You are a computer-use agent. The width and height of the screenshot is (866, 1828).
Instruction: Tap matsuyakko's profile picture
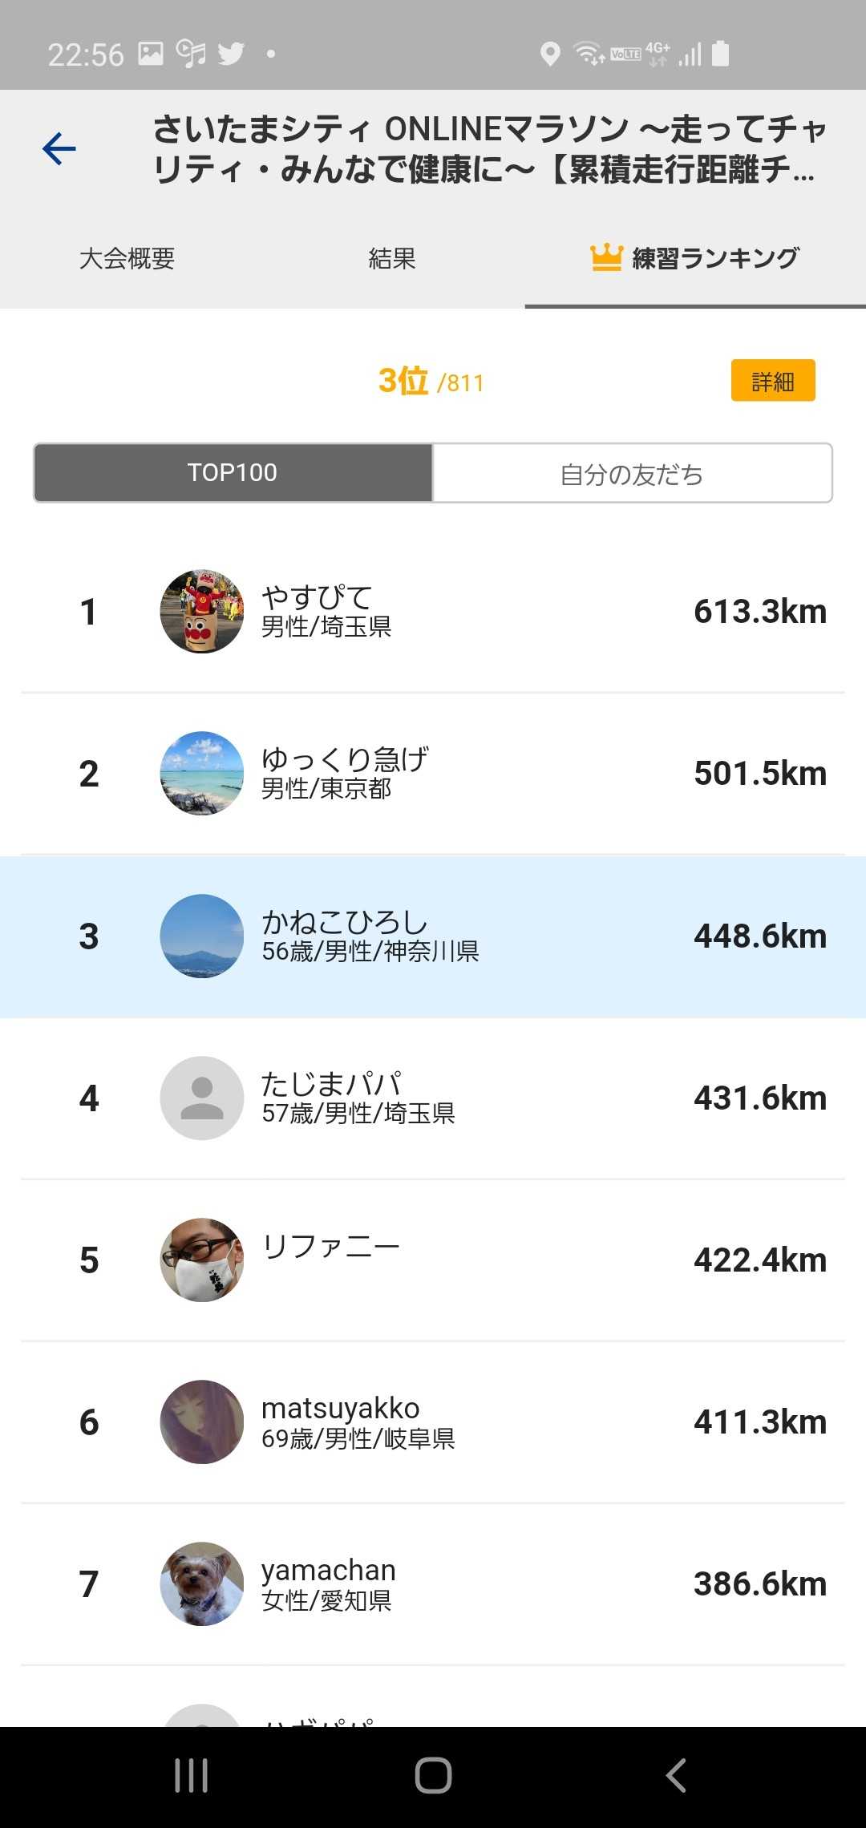[x=202, y=1422]
